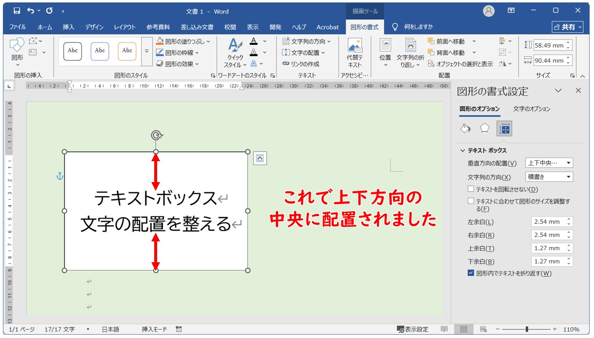Viewport: 594px width, 338px height.
Task: Open ribbon display options icon
Action: coord(511,11)
